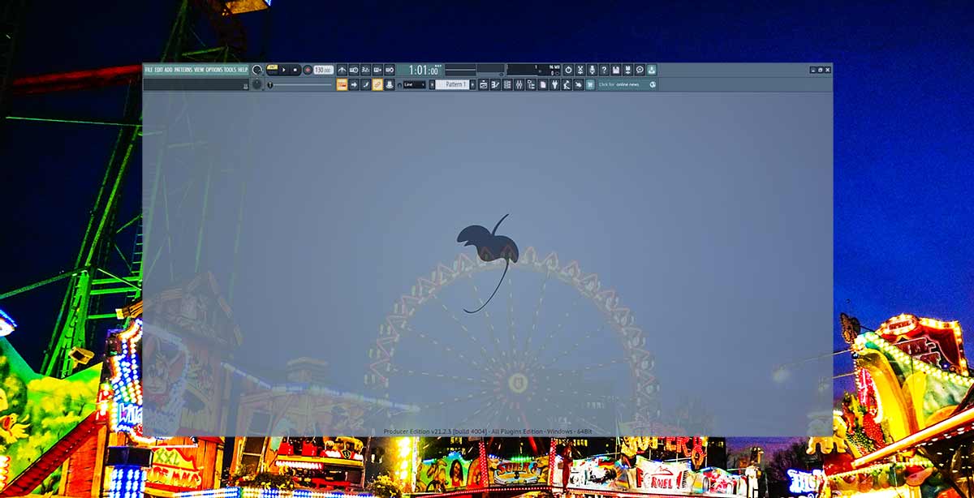Open the Line snap dropdown
The image size is (974, 498).
click(x=414, y=84)
